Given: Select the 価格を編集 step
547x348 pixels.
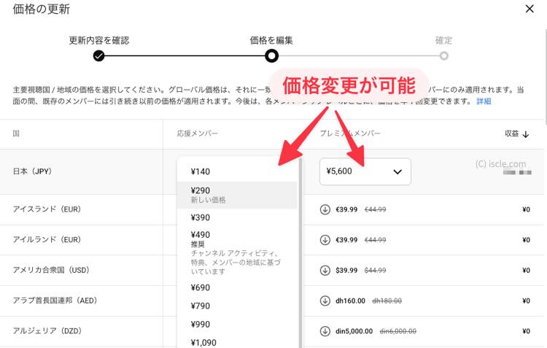Looking at the screenshot, I should pyautogui.click(x=271, y=55).
